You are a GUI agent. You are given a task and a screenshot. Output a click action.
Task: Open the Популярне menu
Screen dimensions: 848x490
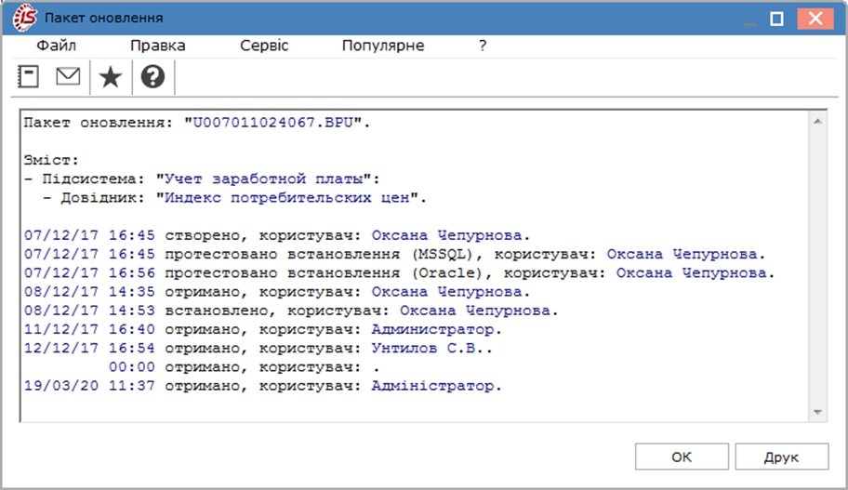pos(383,46)
